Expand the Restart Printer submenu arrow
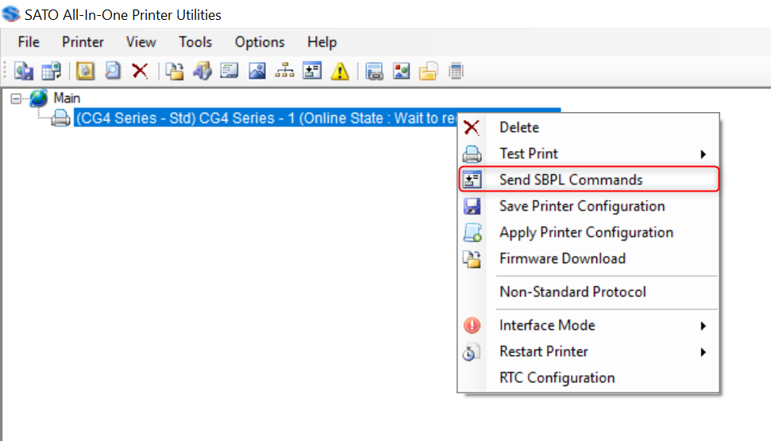 (x=704, y=352)
